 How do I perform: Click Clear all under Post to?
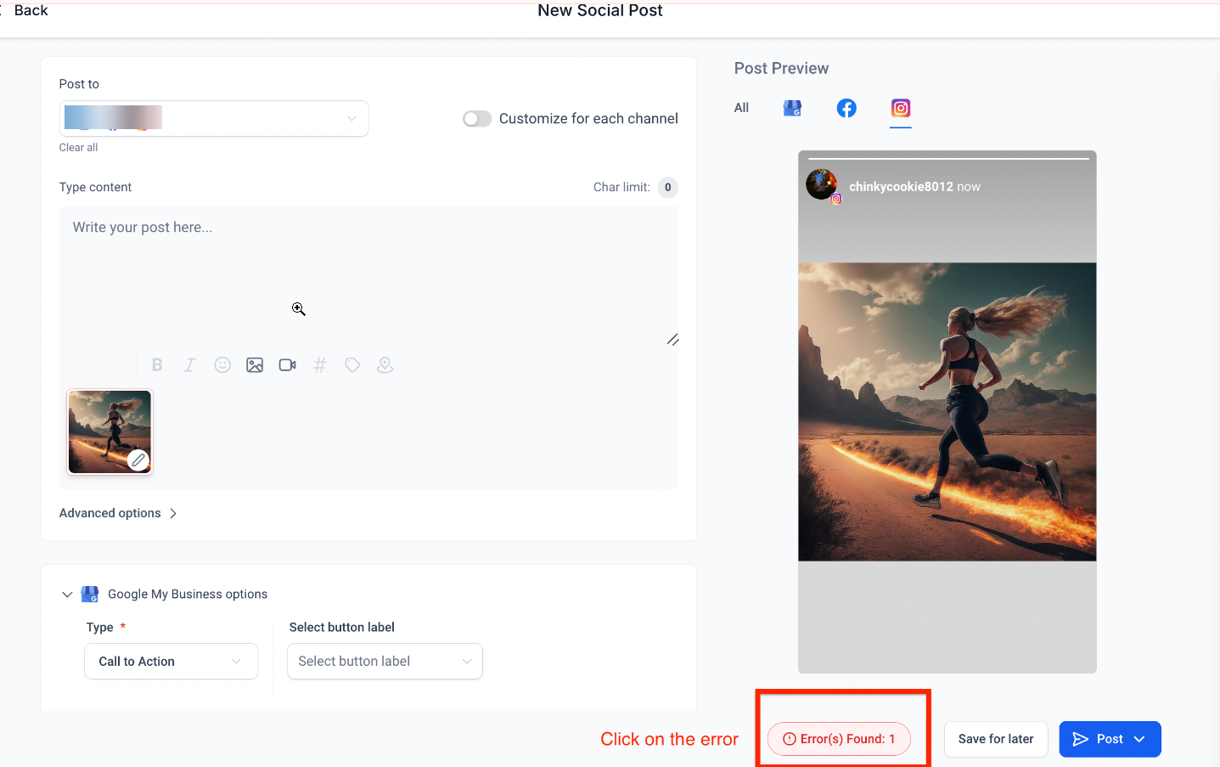click(x=78, y=148)
